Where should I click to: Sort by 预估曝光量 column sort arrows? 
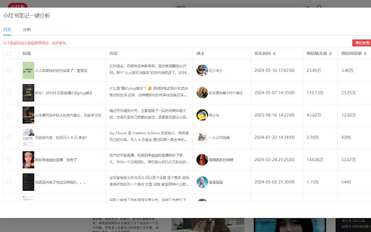pyautogui.click(x=330, y=53)
